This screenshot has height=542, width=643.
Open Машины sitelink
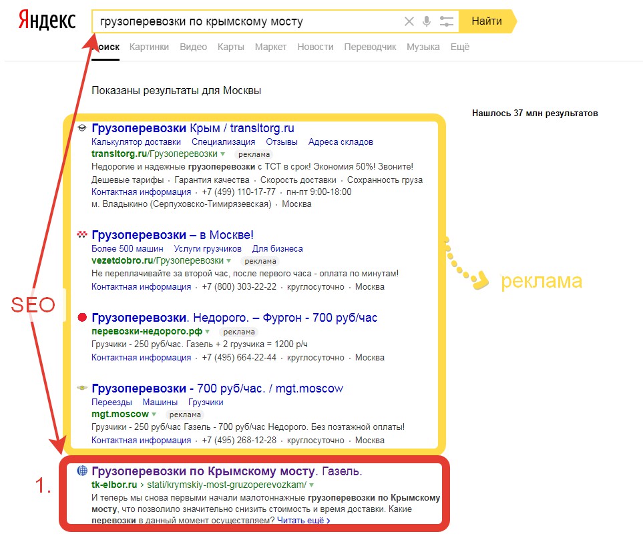160,402
